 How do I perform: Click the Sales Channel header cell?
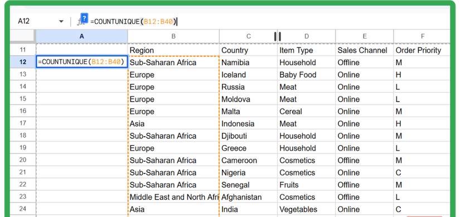click(365, 50)
